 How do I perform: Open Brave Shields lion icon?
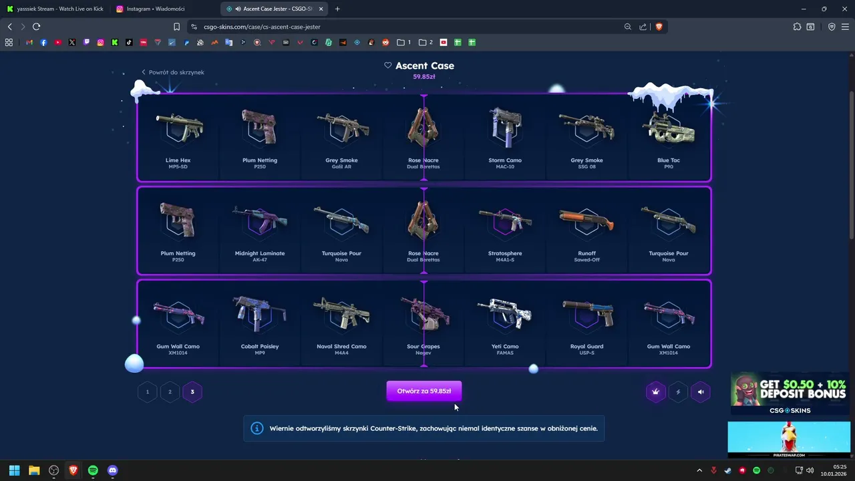click(659, 27)
